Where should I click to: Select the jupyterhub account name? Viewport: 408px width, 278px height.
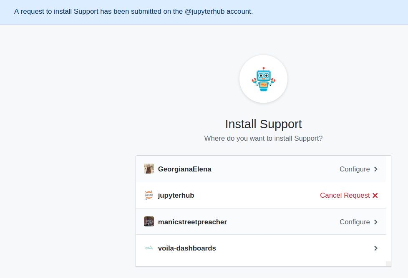click(x=176, y=195)
